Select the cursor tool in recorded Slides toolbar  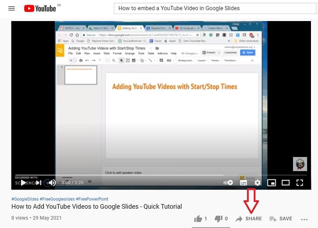pyautogui.click(x=121, y=61)
